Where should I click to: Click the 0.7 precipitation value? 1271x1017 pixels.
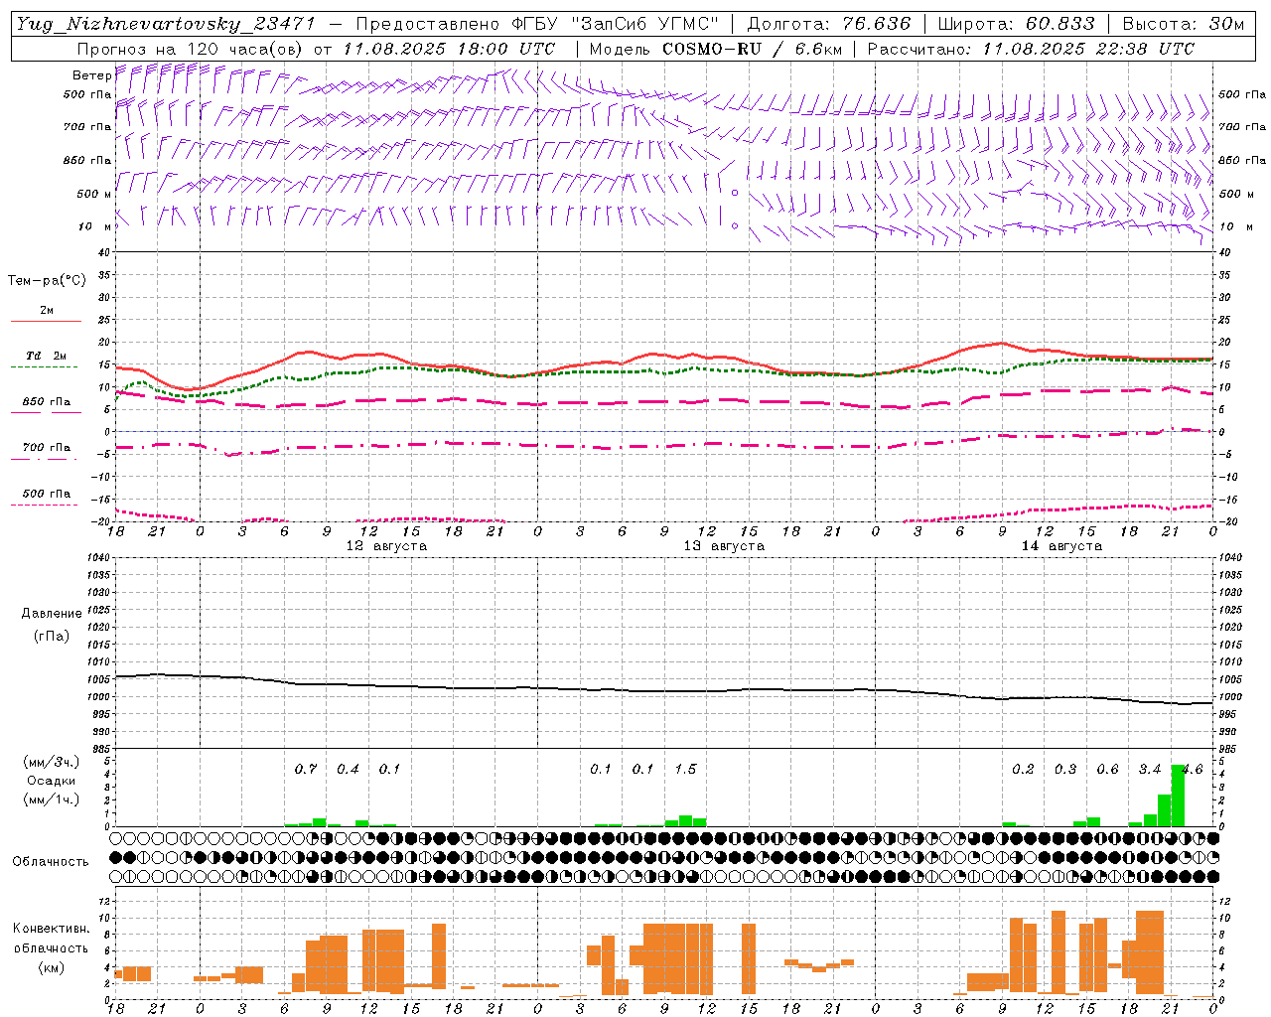306,769
